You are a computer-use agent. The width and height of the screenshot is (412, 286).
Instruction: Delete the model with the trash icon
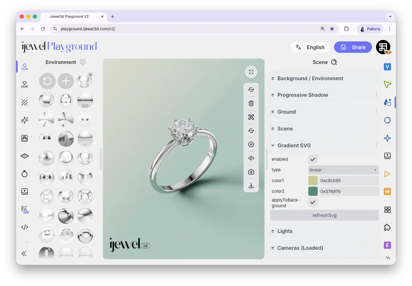[251, 103]
